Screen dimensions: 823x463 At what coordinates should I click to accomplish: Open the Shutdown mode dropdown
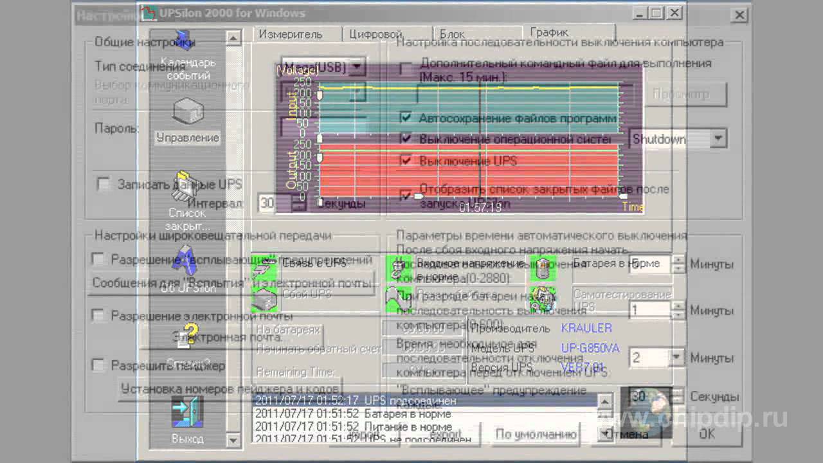coord(718,139)
